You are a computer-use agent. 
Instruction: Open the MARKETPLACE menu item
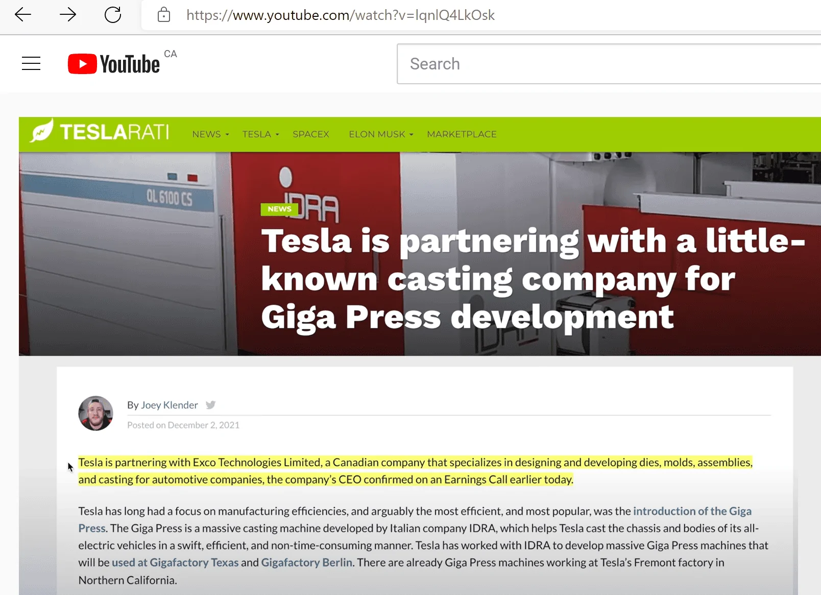click(x=462, y=134)
